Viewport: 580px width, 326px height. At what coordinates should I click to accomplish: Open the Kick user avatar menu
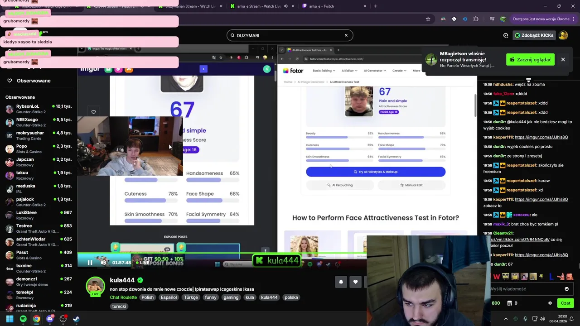coord(563,35)
